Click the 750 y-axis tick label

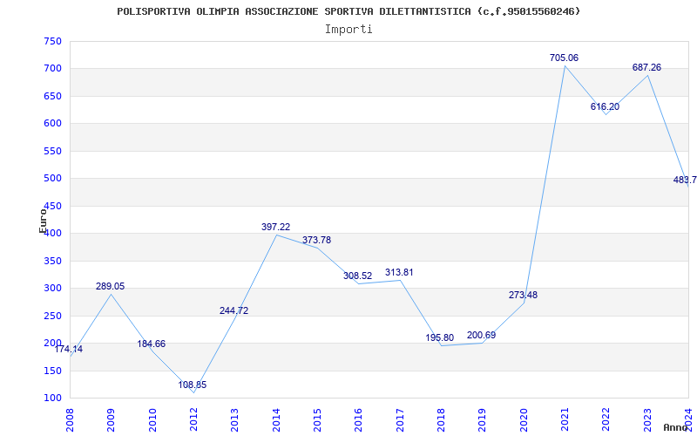(x=52, y=41)
